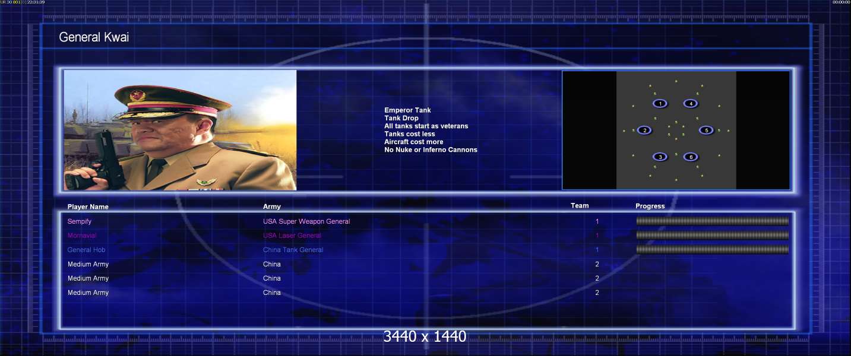Click 'China Tank General' army text
The height and width of the screenshot is (356, 851).
point(293,250)
